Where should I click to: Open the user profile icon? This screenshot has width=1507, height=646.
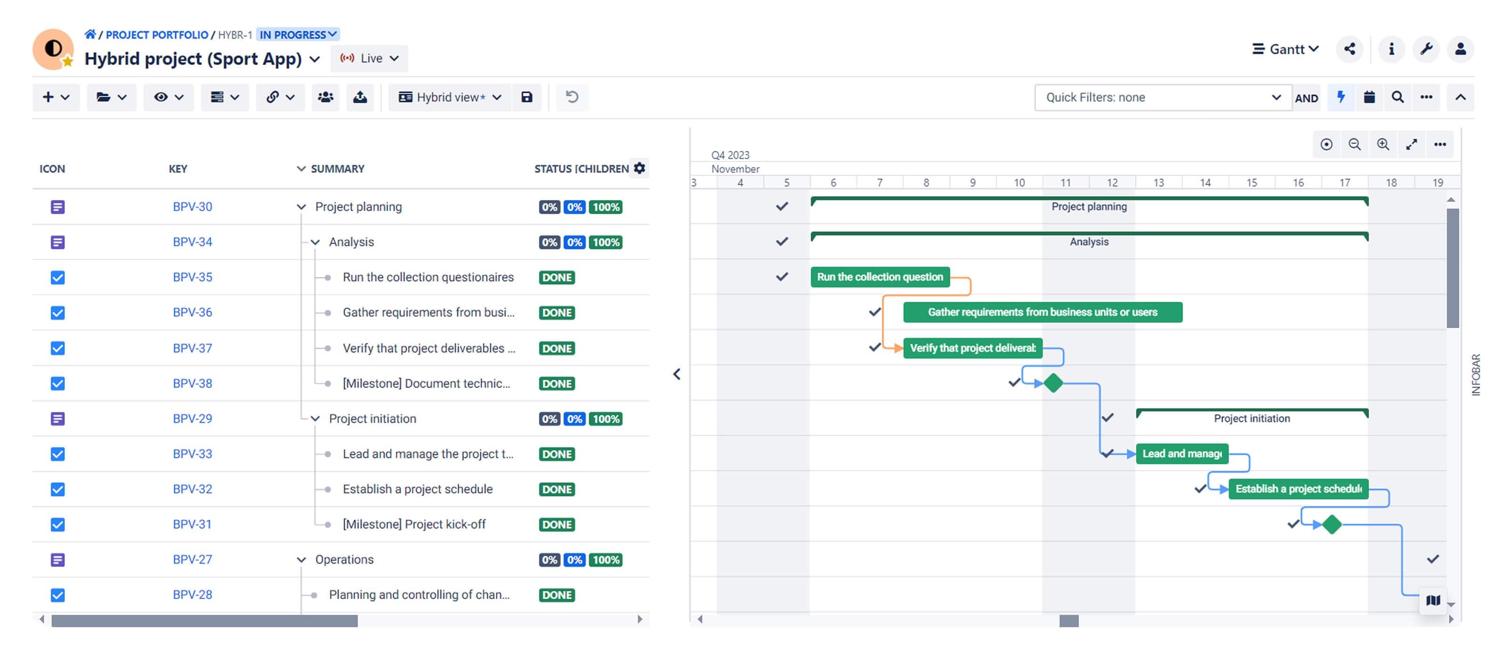coord(1461,49)
